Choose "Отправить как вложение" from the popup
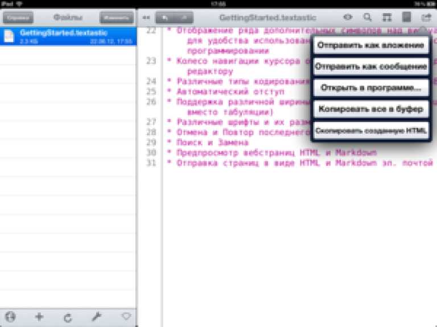 (x=371, y=45)
